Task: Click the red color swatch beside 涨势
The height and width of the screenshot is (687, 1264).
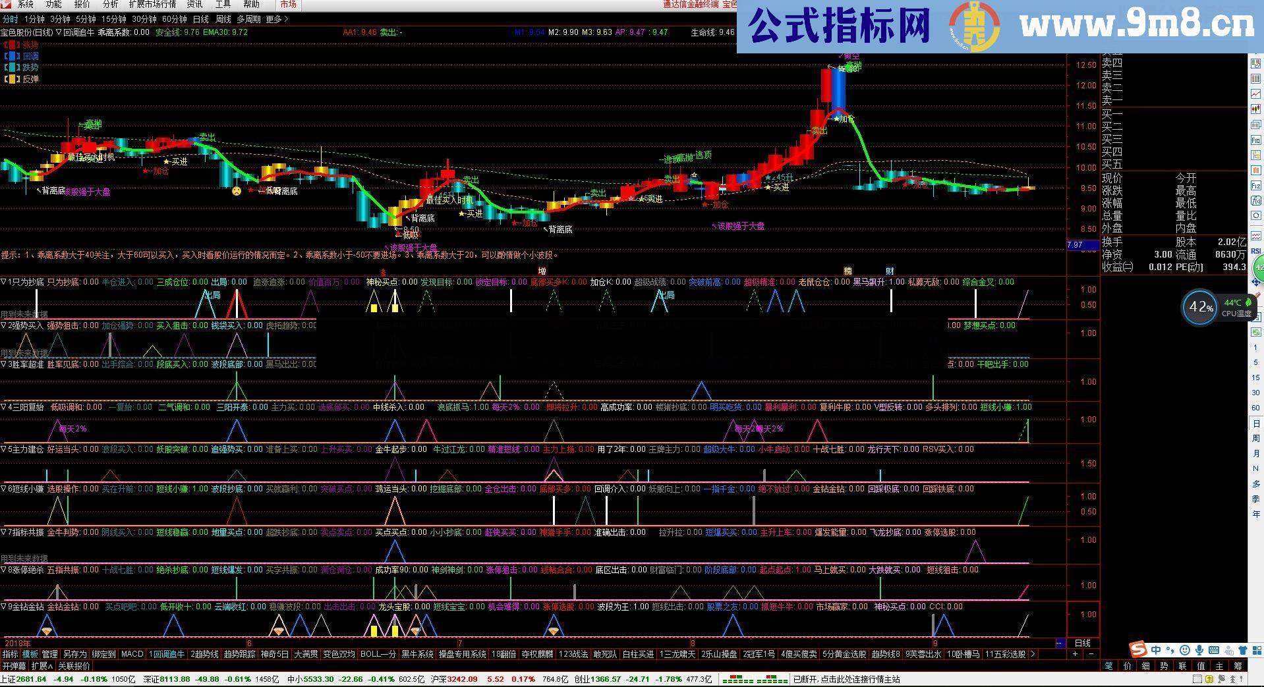Action: [12, 44]
